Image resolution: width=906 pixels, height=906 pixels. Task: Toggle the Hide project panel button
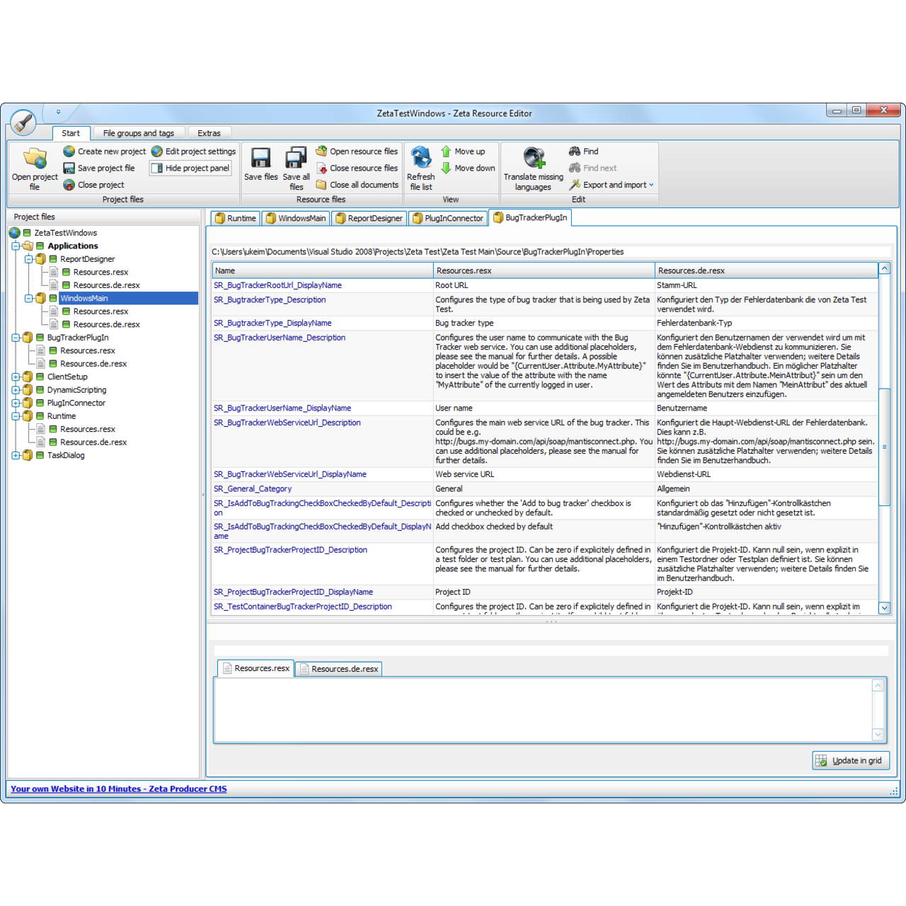[x=190, y=168]
